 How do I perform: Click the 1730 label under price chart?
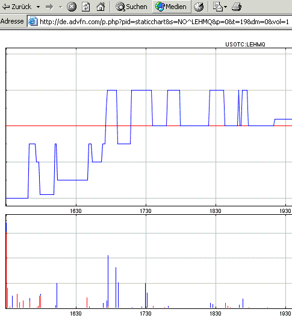click(x=146, y=211)
